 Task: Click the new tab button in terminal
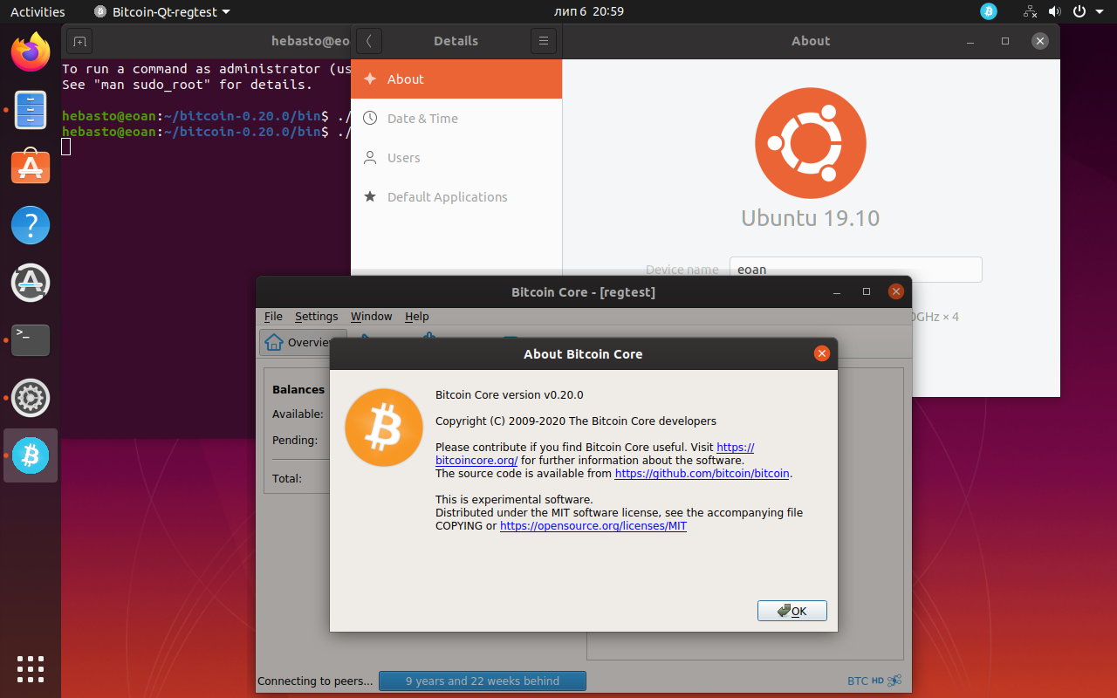pyautogui.click(x=79, y=41)
